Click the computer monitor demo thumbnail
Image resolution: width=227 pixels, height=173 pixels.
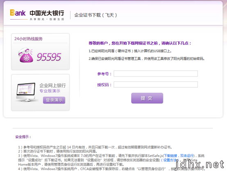pos(26,92)
